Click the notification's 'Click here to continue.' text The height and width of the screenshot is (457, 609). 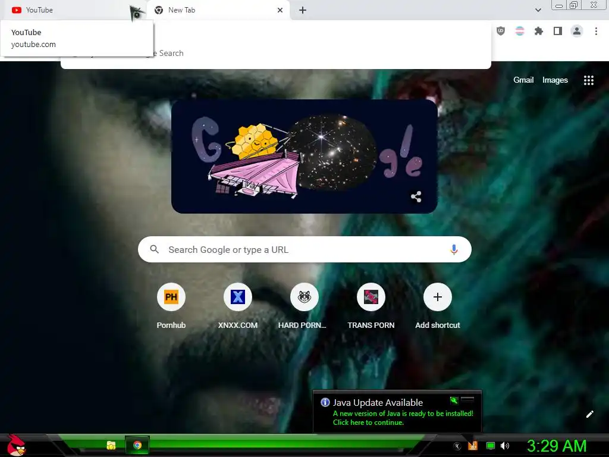click(x=368, y=422)
